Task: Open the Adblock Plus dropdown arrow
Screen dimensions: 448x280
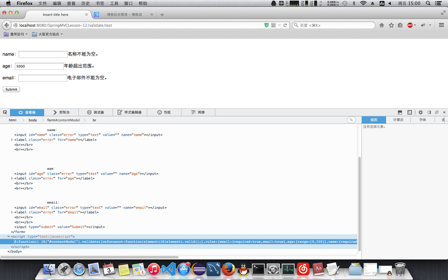Action: click(x=415, y=25)
